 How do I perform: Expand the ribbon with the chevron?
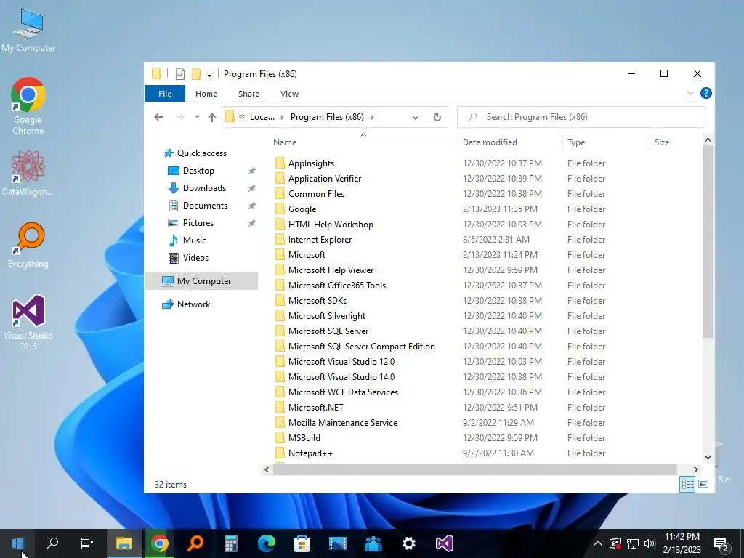(x=690, y=93)
